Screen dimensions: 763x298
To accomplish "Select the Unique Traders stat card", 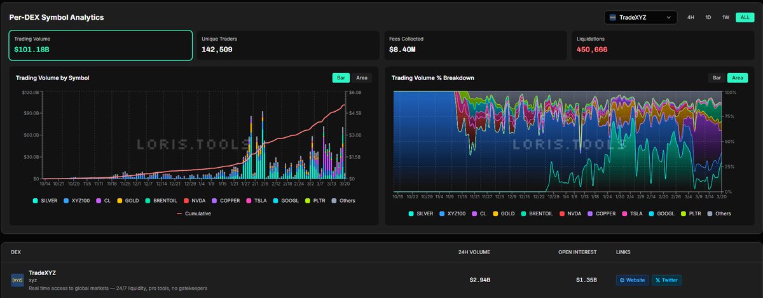I will point(288,45).
